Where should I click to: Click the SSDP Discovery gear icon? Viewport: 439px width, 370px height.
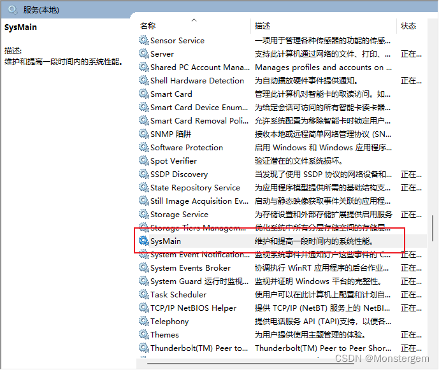coord(143,174)
